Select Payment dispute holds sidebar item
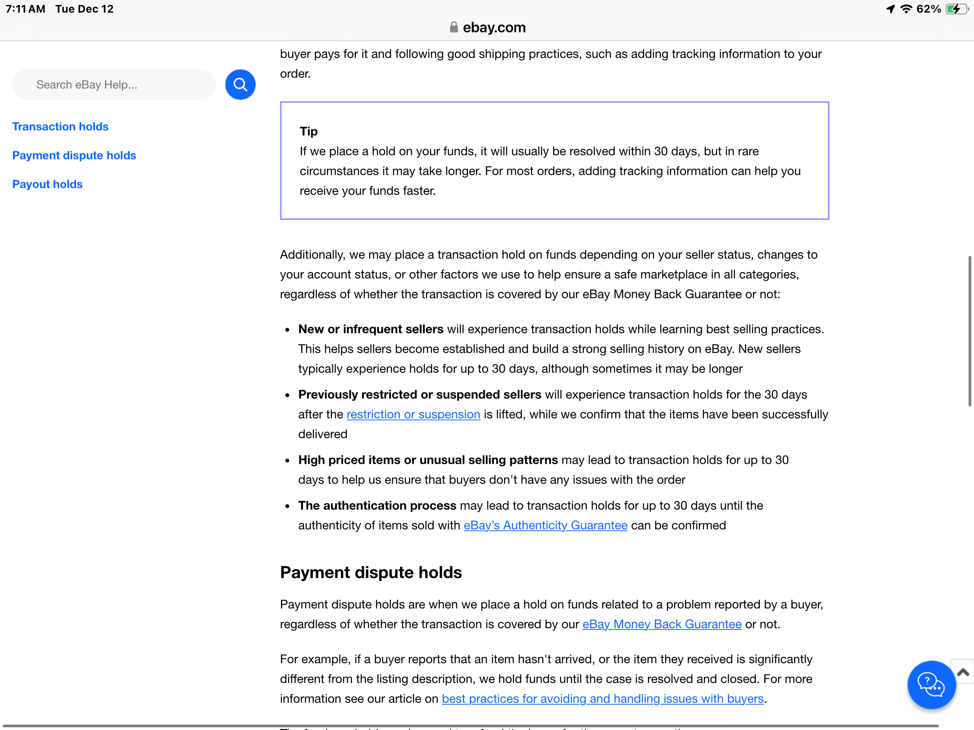 74,155
